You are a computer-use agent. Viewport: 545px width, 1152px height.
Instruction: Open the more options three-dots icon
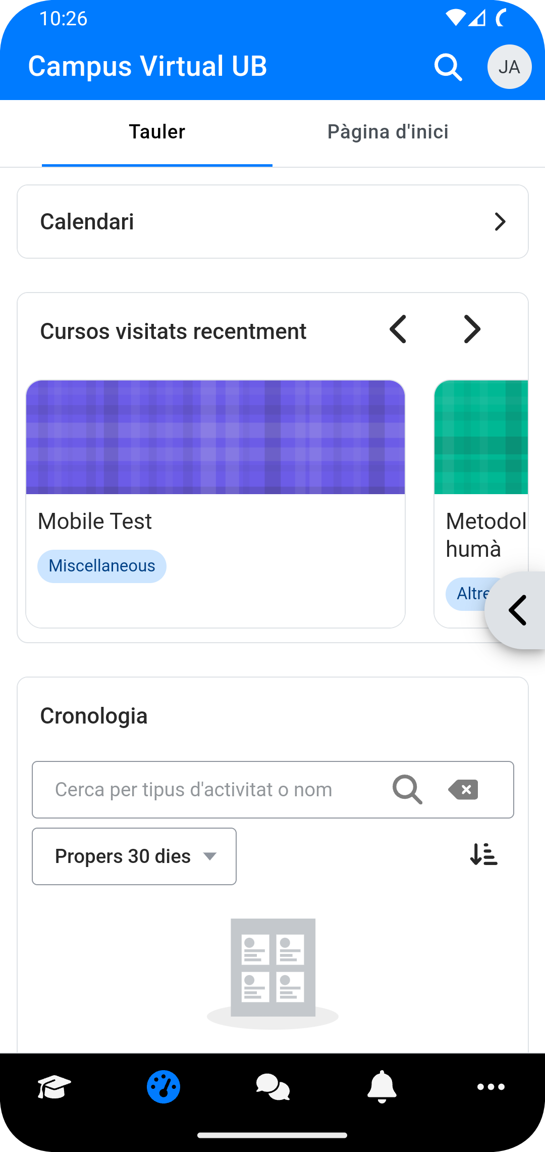click(491, 1087)
